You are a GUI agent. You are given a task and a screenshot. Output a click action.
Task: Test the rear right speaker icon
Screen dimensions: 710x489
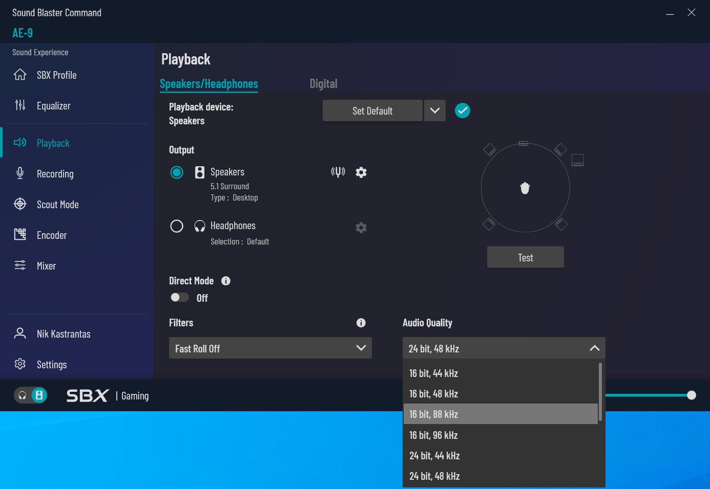point(561,224)
